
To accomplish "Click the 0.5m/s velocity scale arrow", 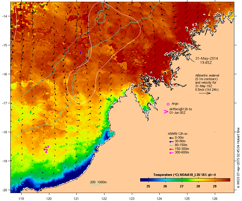I will point(205,93).
